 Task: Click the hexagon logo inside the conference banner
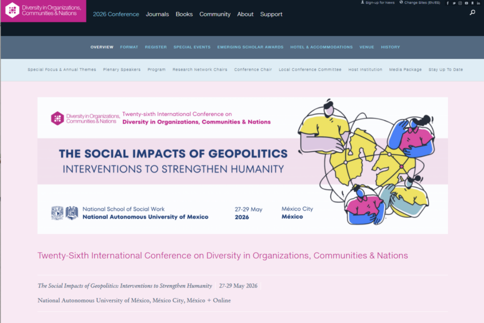pyautogui.click(x=58, y=118)
